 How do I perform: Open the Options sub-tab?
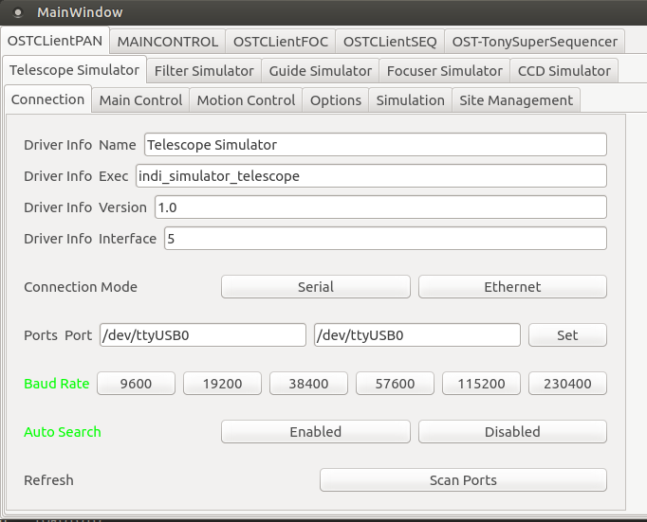(336, 100)
